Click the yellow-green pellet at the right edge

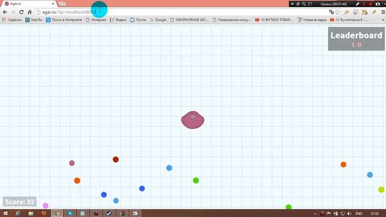(x=381, y=189)
